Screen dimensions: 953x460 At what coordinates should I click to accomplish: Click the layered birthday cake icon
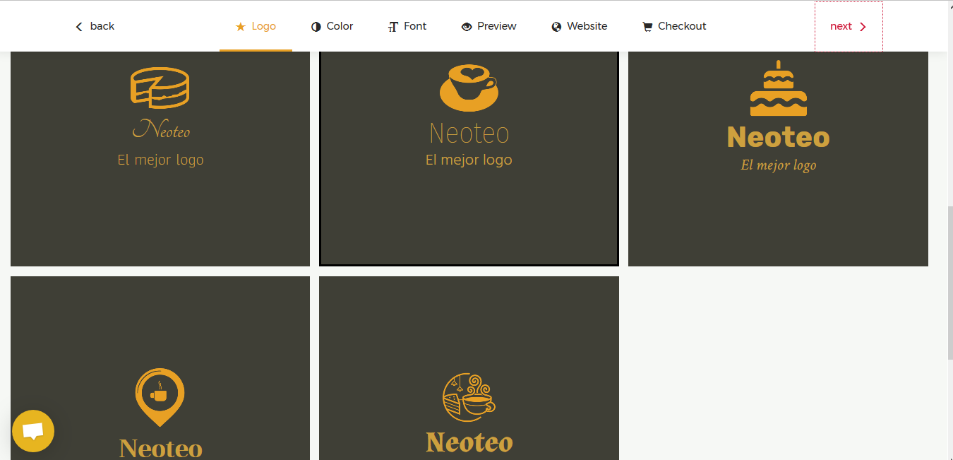click(778, 88)
